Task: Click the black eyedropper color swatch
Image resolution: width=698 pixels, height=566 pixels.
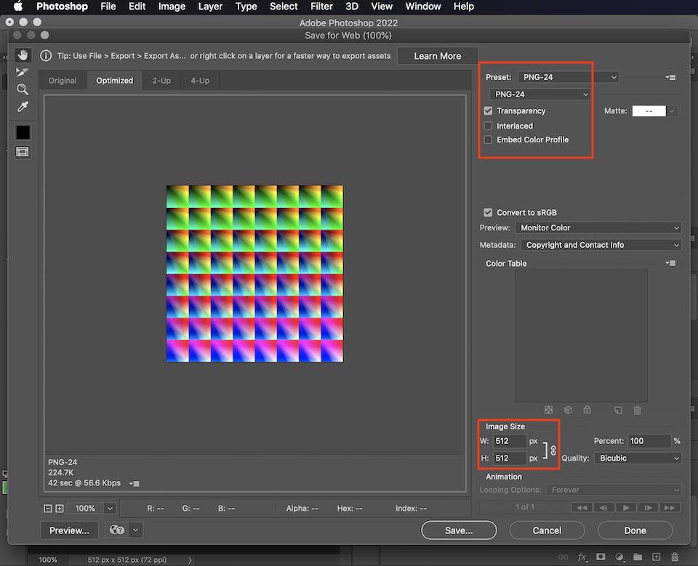Action: (23, 132)
